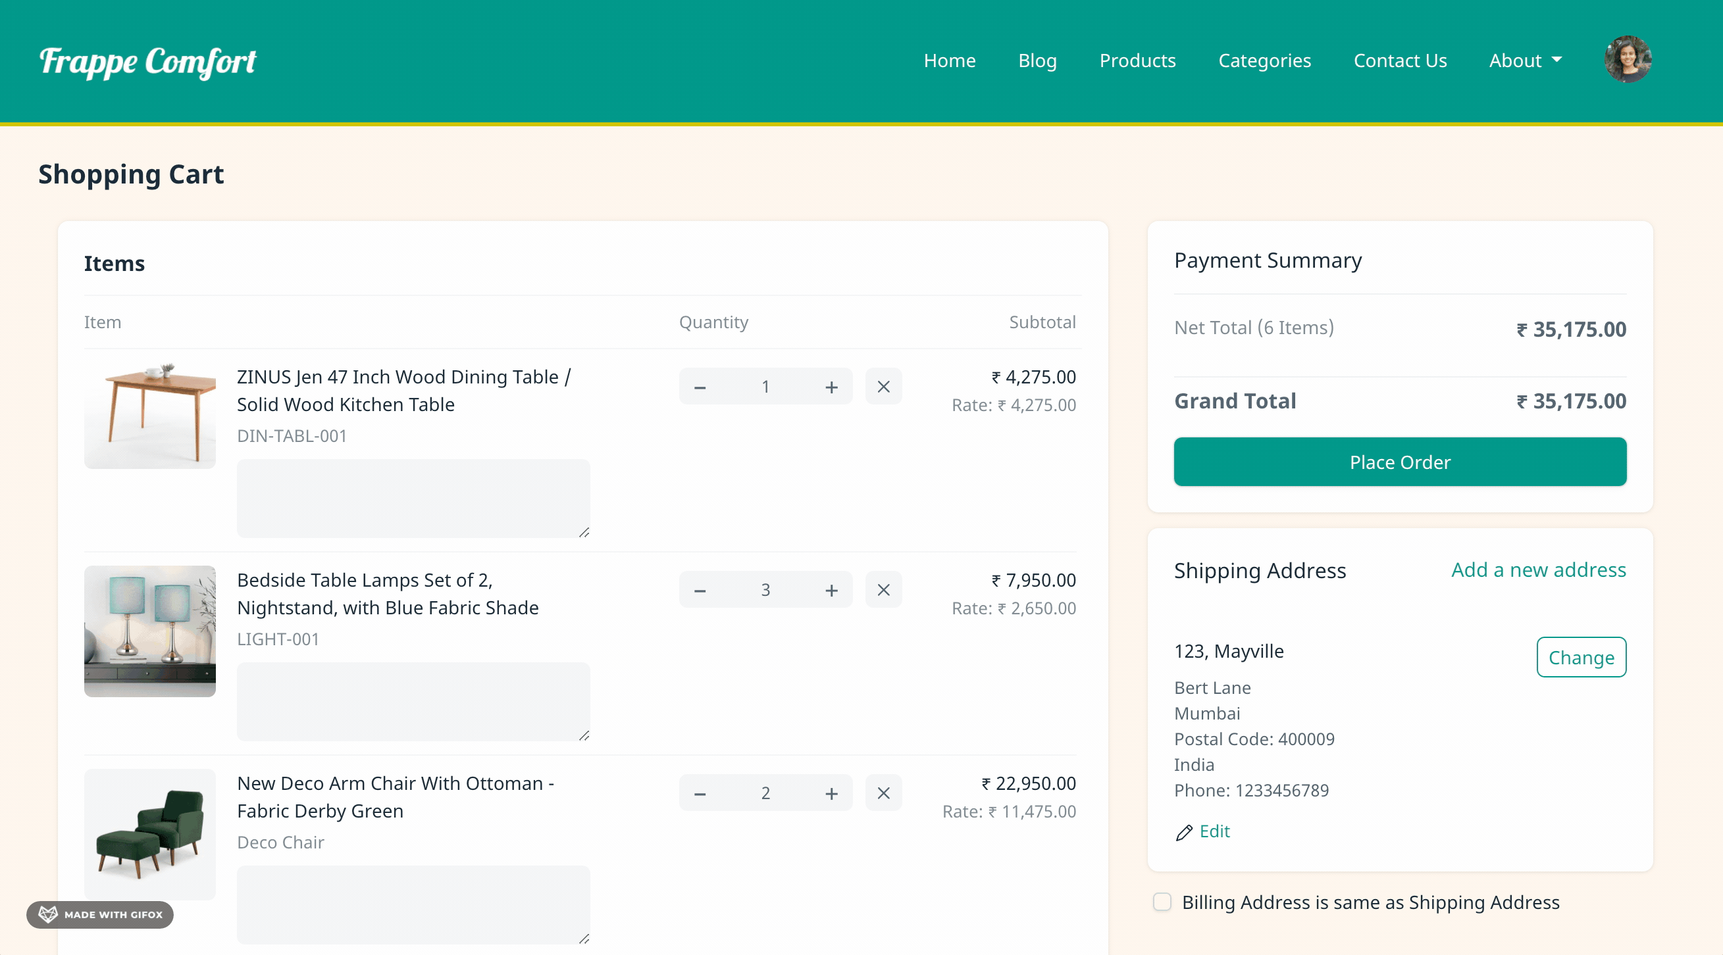Click Deco Arm Chair quantity field
This screenshot has width=1723, height=955.
pos(766,793)
